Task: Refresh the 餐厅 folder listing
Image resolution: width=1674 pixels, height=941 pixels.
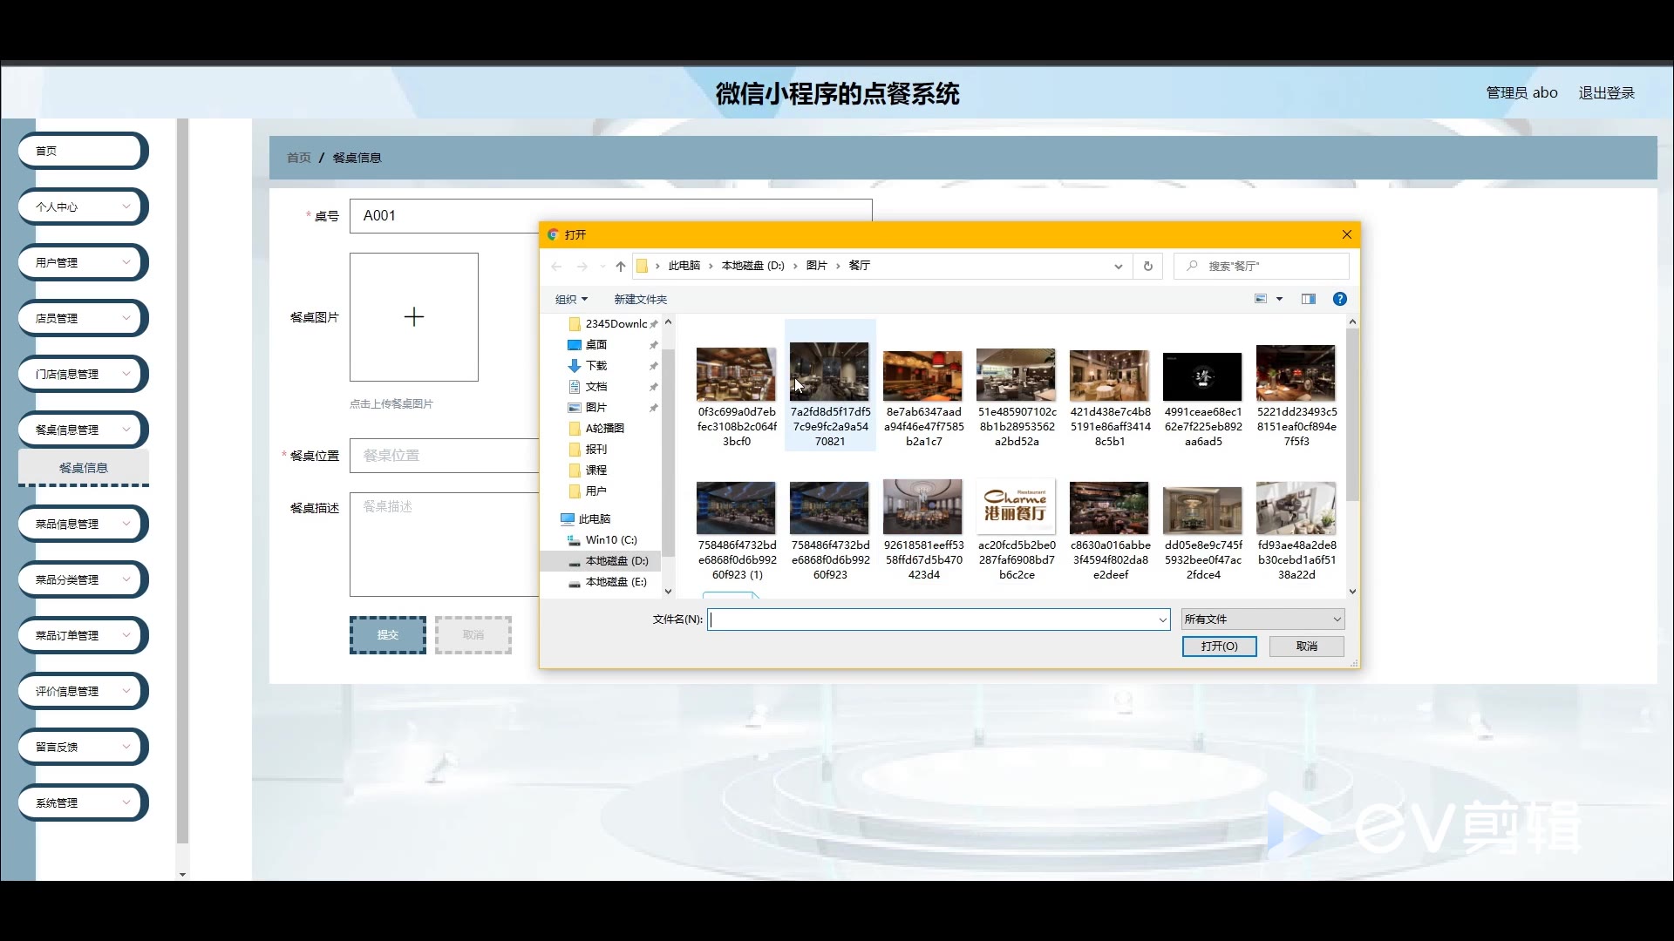Action: coord(1147,267)
